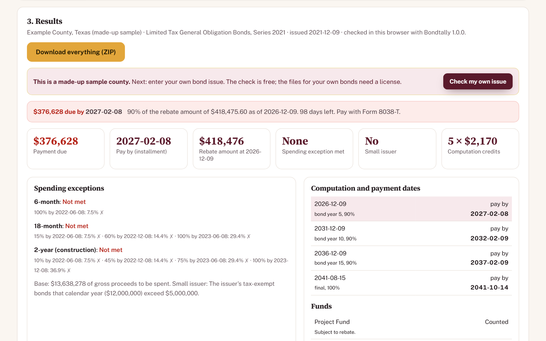Click the Computation and payment dates heading
546x341 pixels.
pos(365,188)
